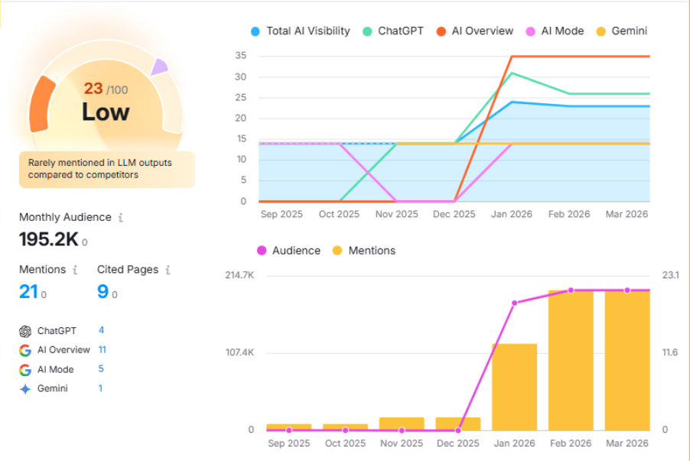
Task: Open the Cited Pages info icon
Action: pyautogui.click(x=168, y=270)
